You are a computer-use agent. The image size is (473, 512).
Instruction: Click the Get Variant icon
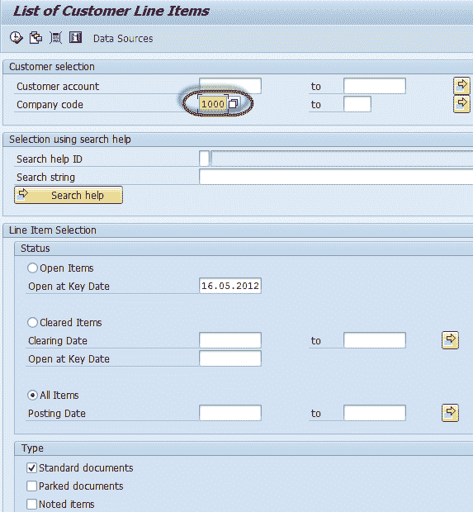click(x=35, y=38)
